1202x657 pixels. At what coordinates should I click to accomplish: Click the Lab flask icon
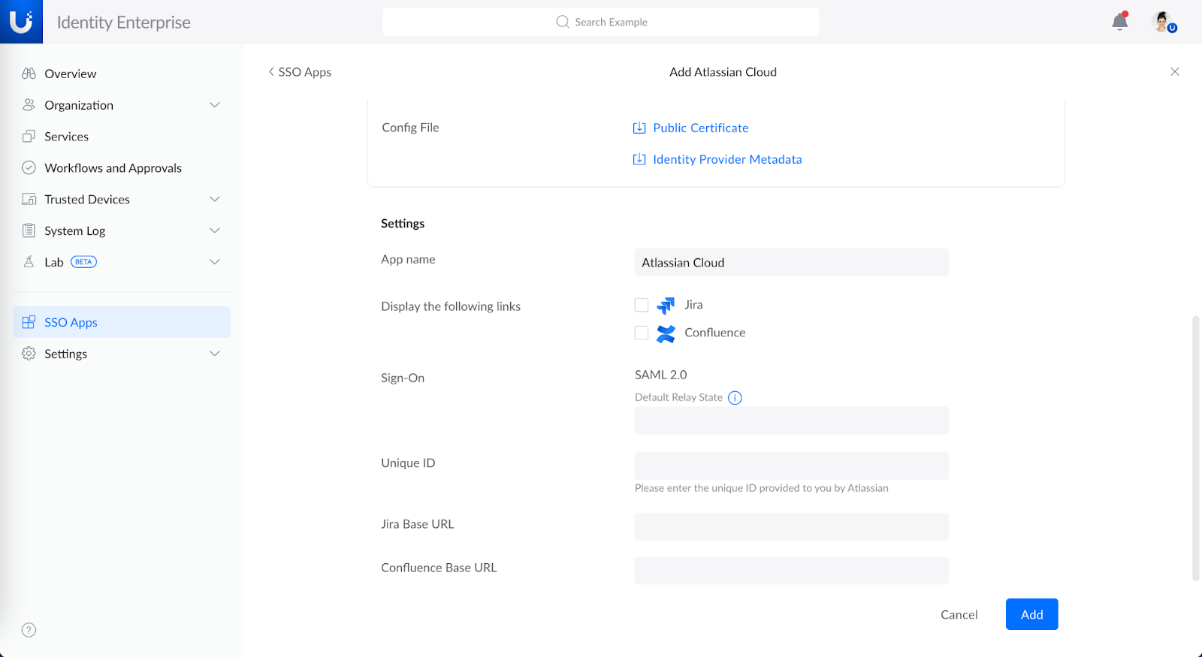click(29, 262)
